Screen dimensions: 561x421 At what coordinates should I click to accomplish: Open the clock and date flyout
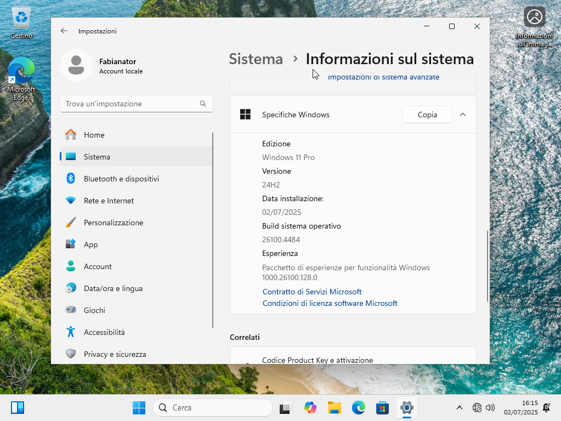(x=520, y=408)
